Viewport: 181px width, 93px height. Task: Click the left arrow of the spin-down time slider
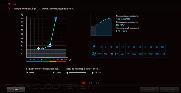(67, 73)
